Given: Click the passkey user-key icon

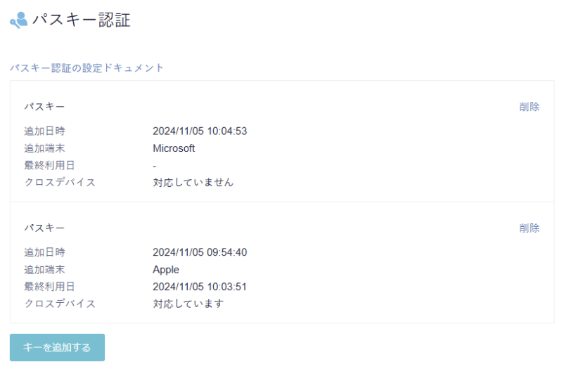Looking at the screenshot, I should [x=18, y=20].
